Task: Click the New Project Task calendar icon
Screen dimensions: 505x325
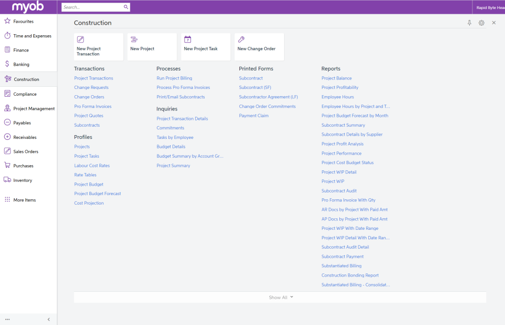Action: [187, 39]
